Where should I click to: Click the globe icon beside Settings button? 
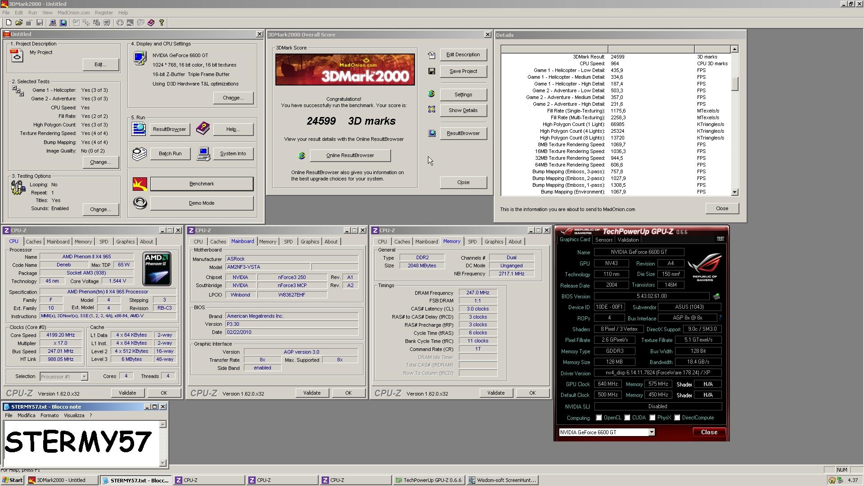point(431,94)
